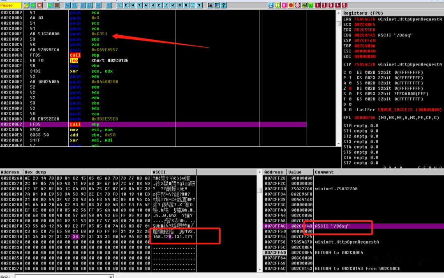Click the dump pane scrollbar up arrow
The image size is (444, 278).
pos(259,172)
